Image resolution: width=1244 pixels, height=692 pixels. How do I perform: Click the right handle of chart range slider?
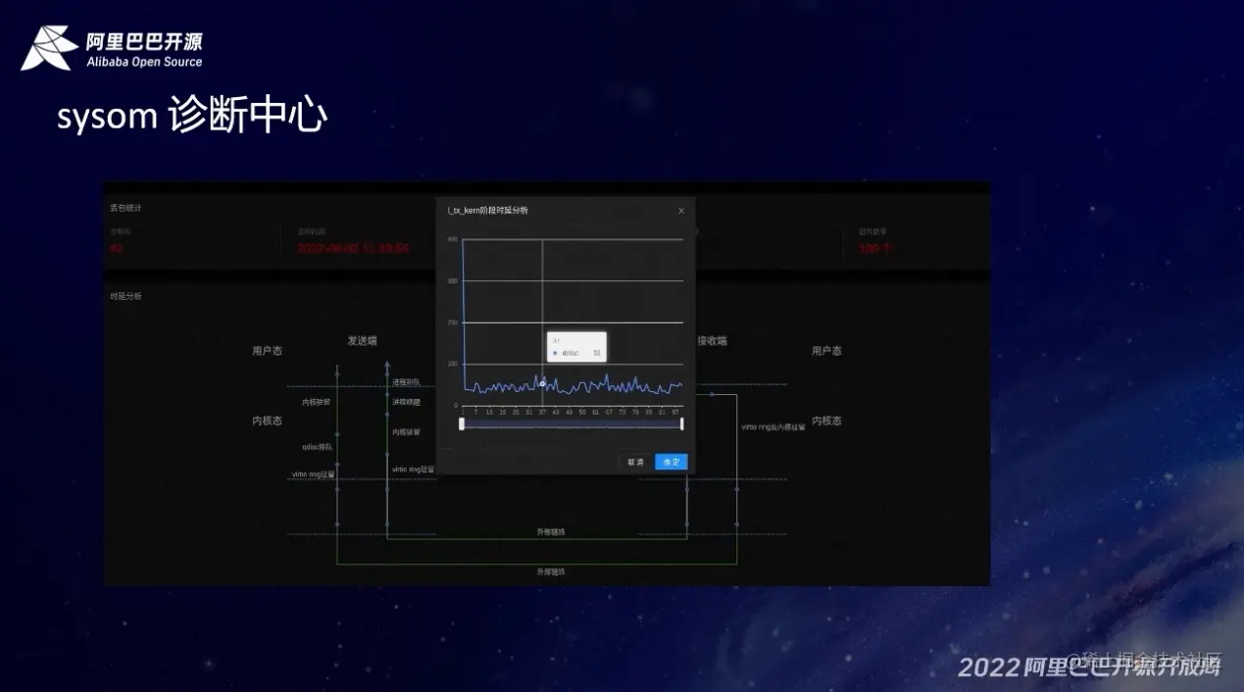[x=681, y=423]
